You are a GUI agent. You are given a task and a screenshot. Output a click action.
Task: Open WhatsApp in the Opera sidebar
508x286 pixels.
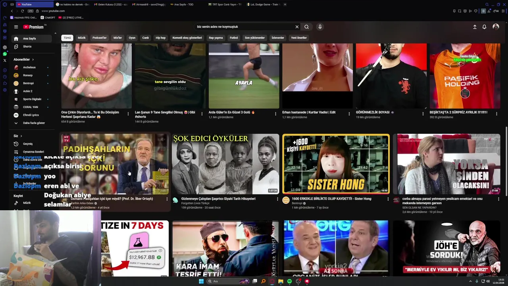pos(5,54)
